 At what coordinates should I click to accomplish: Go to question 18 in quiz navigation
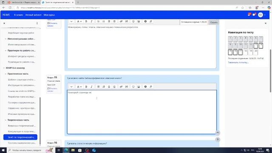[246, 52]
